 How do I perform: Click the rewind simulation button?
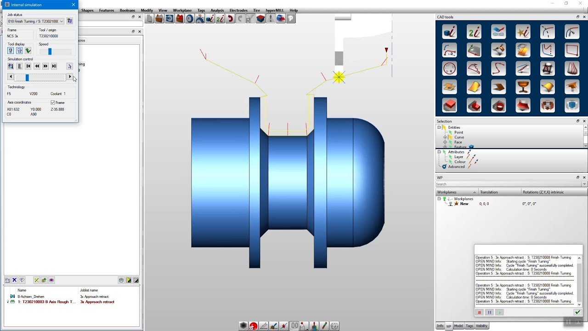point(37,66)
